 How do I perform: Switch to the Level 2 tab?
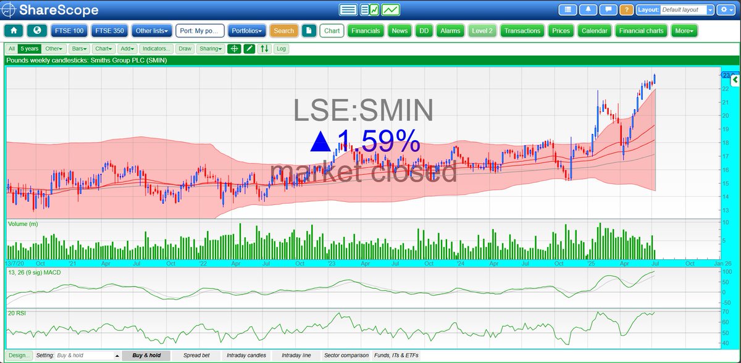click(481, 31)
